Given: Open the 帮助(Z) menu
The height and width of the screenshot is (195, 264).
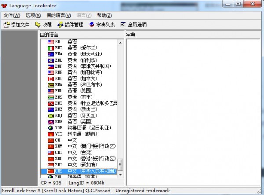Looking at the screenshot, I should point(104,15).
